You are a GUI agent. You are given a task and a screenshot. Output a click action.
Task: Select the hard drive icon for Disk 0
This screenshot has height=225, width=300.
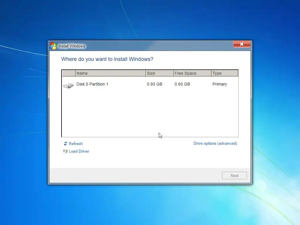(68, 85)
